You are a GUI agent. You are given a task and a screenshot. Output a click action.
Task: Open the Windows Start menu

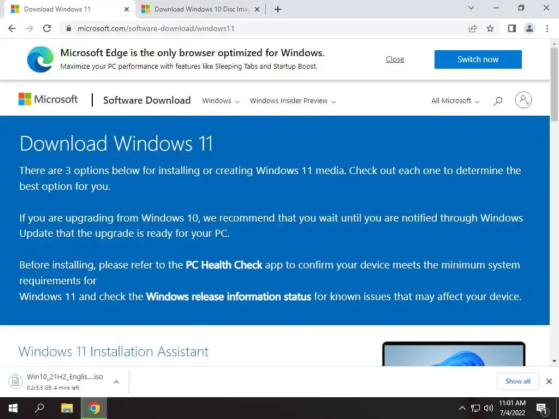(13, 408)
